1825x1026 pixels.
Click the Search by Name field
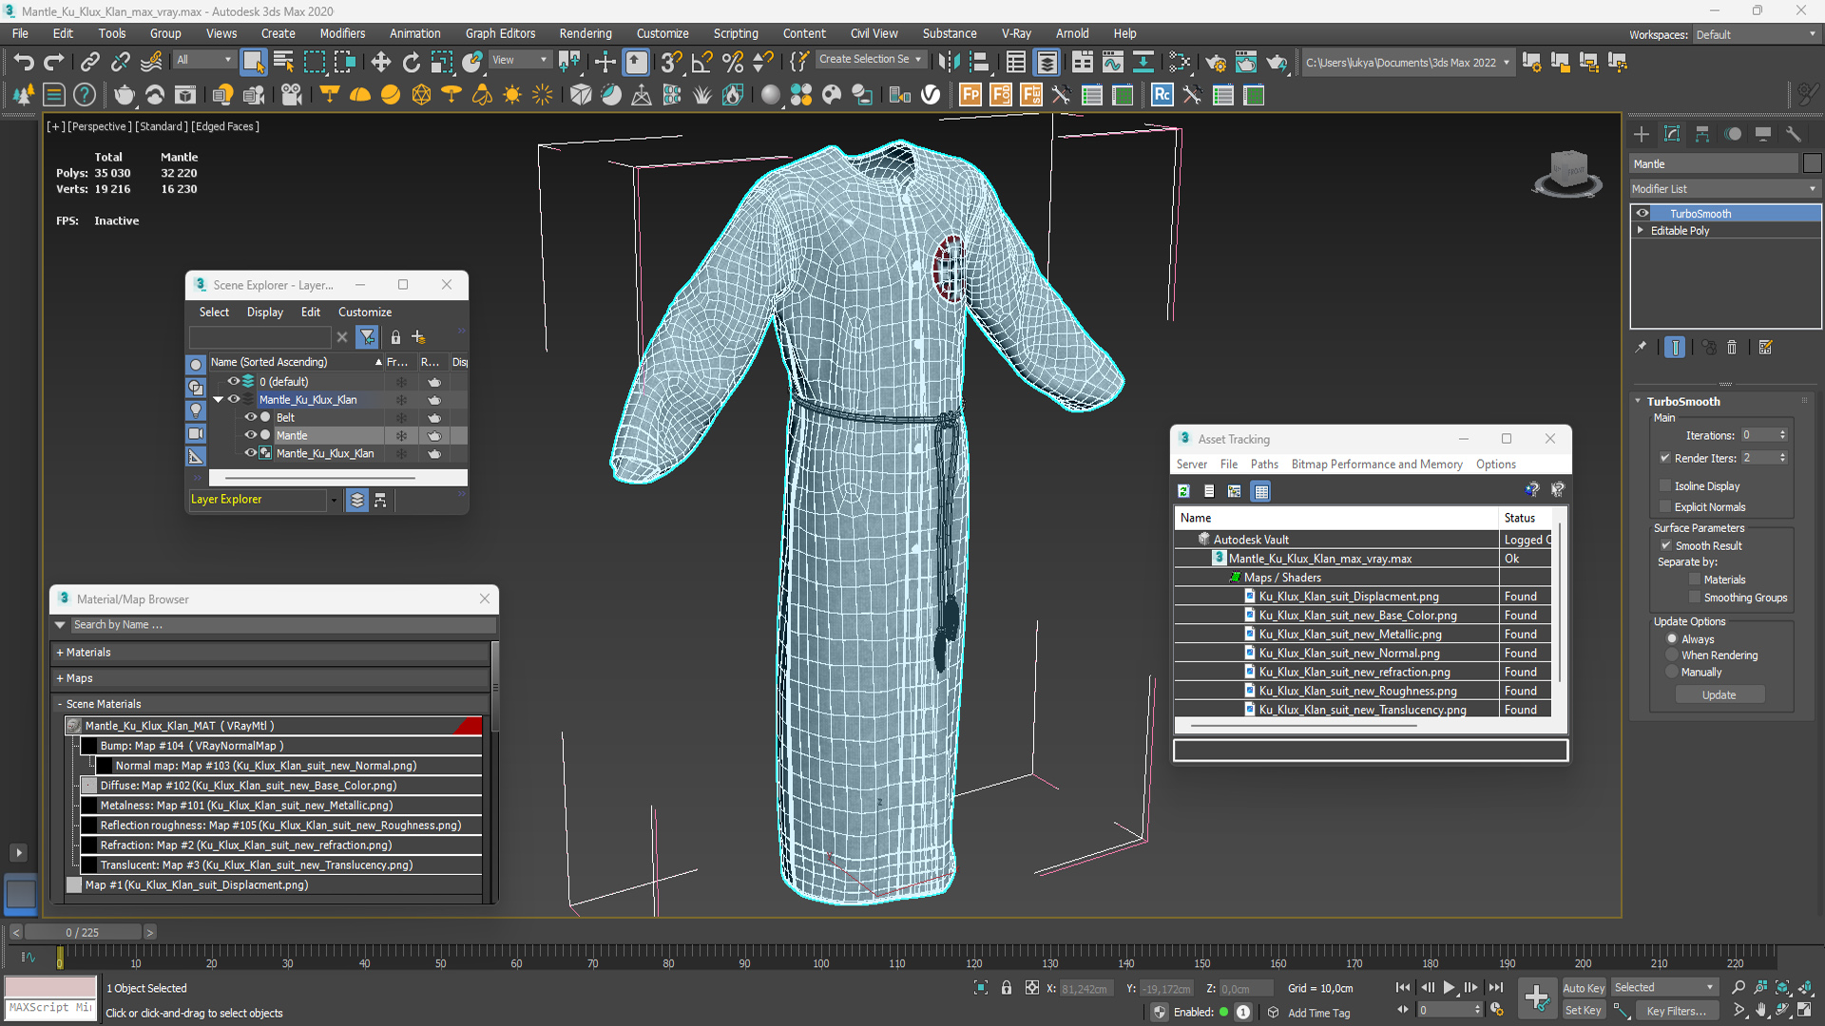coord(283,625)
